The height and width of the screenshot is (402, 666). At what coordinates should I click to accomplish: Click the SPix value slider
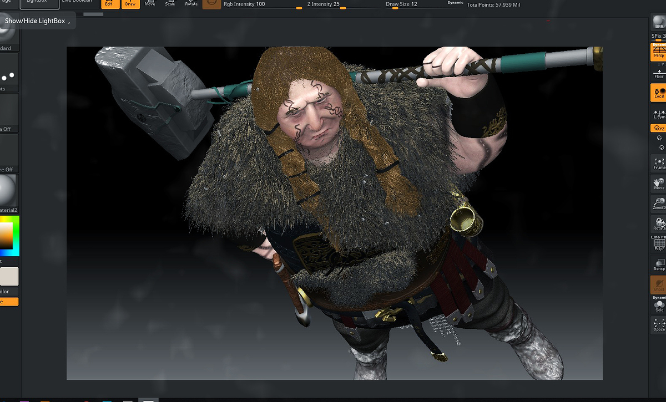tap(659, 36)
